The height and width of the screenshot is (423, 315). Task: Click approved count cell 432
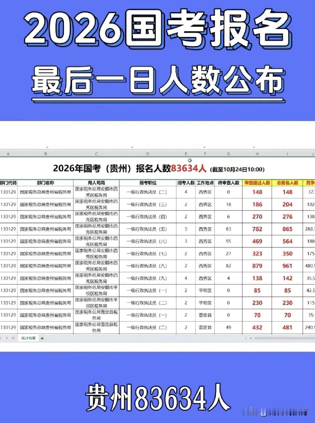[x=257, y=327]
